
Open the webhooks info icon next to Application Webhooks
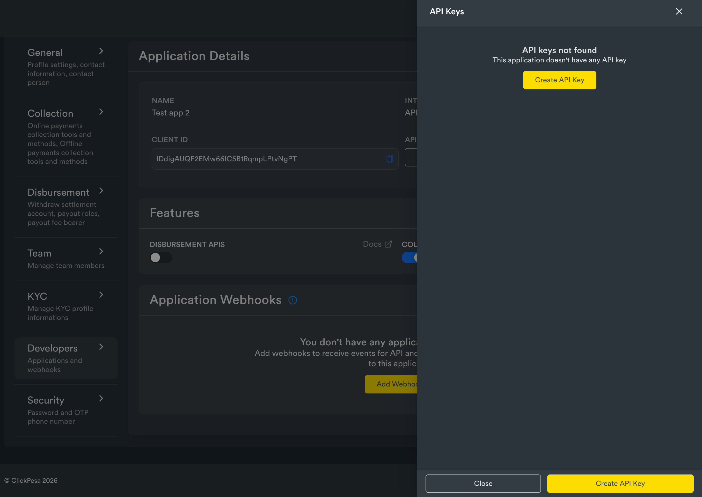tap(292, 300)
